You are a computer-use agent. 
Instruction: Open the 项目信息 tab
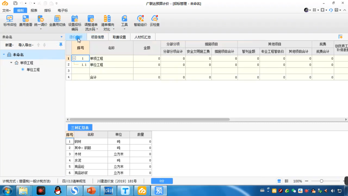coord(97,37)
